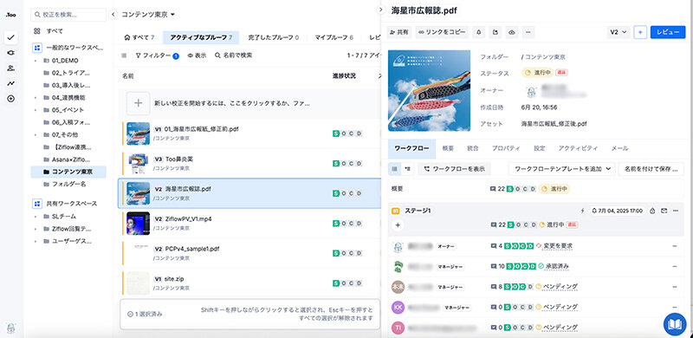Switch to the アクティビティ tab
The image size is (693, 338).
click(578, 149)
